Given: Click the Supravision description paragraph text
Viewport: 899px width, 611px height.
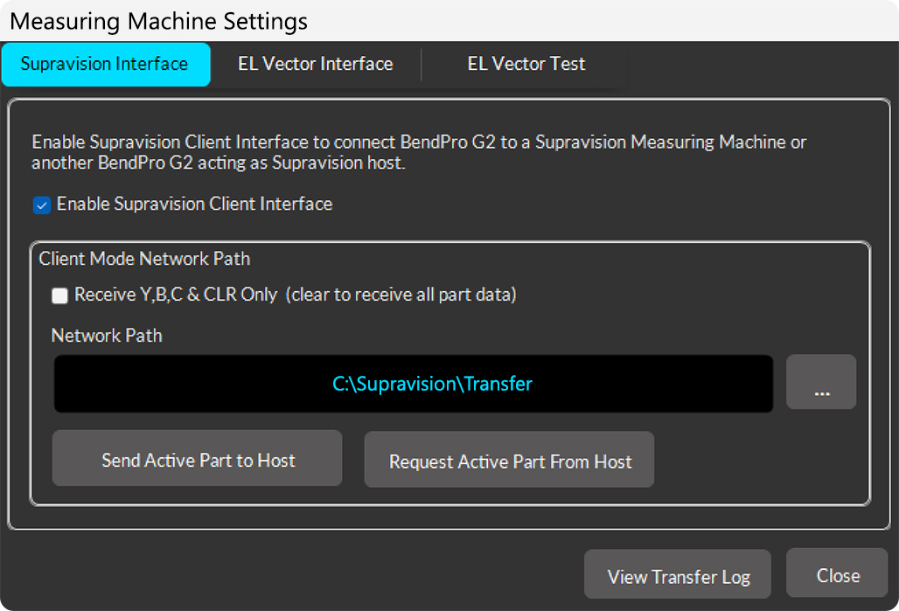Looking at the screenshot, I should point(419,152).
